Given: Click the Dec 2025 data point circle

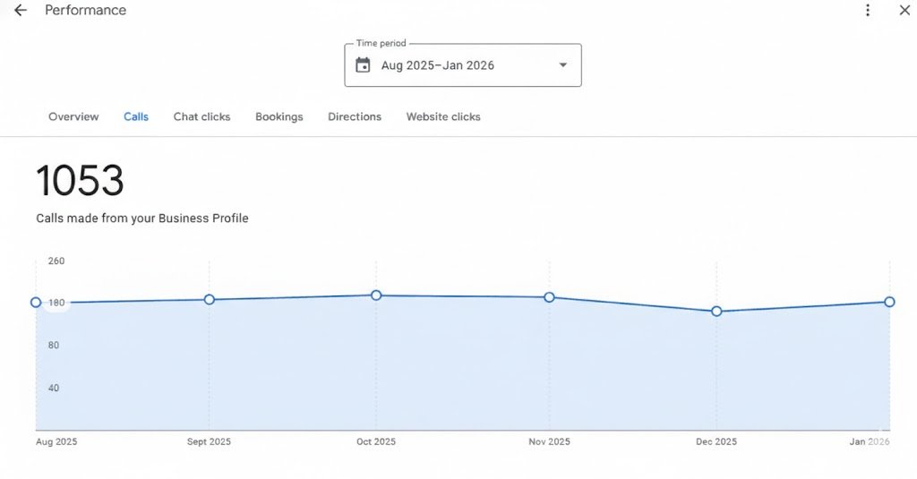Looking at the screenshot, I should 716,312.
